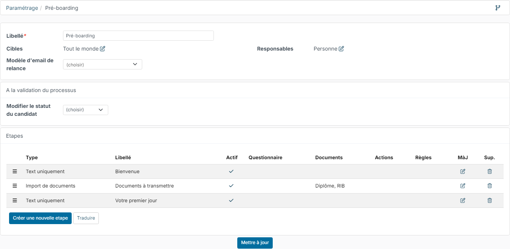510x249 pixels.
Task: Click the Type column header
Action: (32, 157)
